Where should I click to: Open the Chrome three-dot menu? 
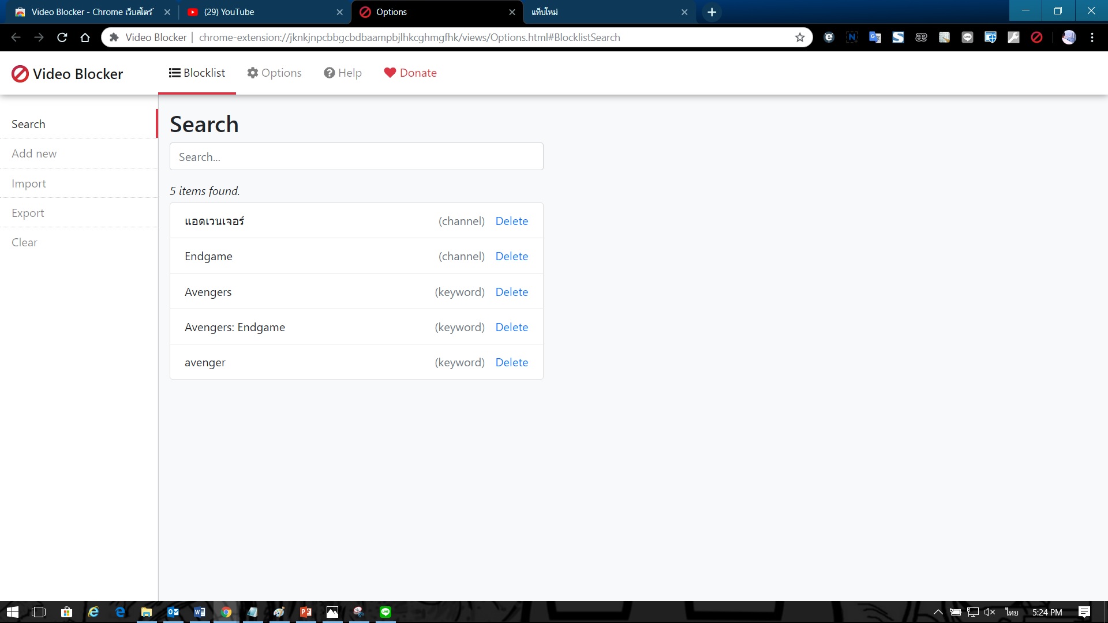coord(1092,37)
